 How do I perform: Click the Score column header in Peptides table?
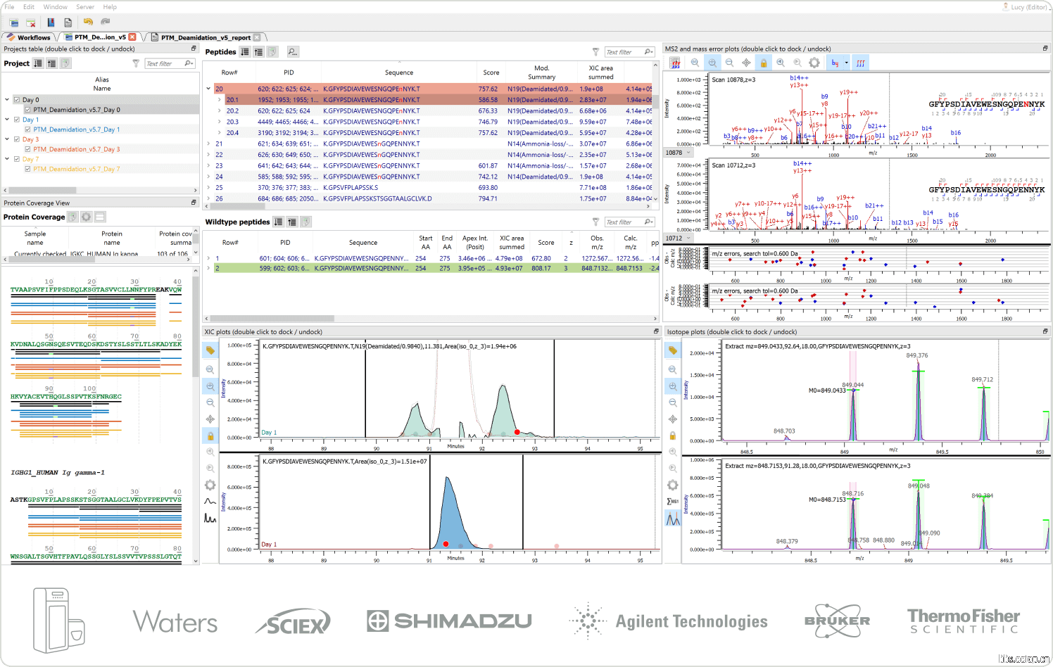(491, 72)
